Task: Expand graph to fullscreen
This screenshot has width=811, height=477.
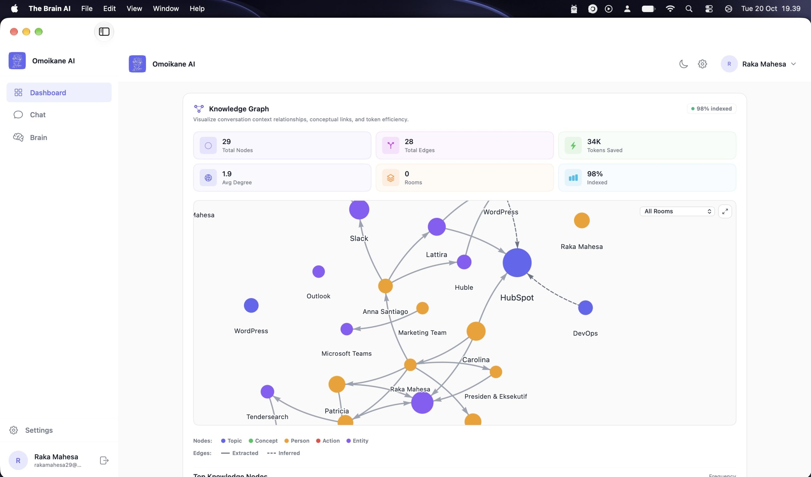Action: click(725, 211)
